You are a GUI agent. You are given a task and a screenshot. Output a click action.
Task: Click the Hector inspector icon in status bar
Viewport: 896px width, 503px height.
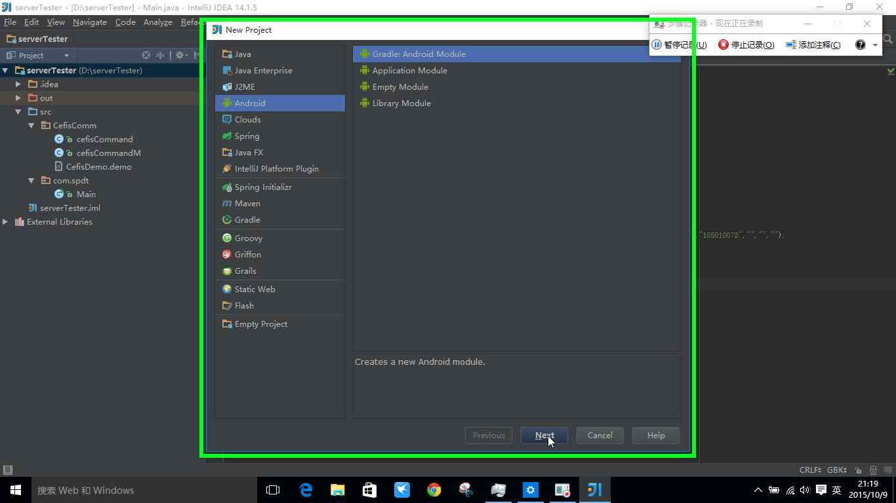[873, 470]
